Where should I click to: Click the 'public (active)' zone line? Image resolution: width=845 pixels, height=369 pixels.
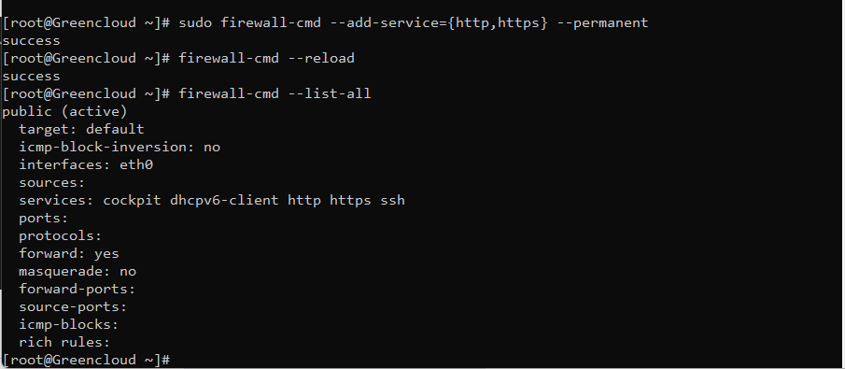(x=64, y=112)
